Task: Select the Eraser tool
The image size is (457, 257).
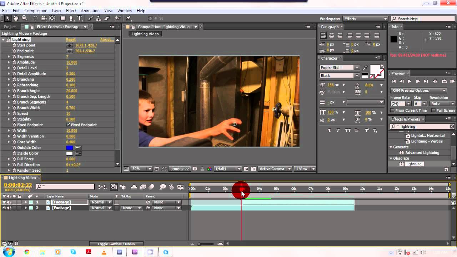Action: [107, 18]
